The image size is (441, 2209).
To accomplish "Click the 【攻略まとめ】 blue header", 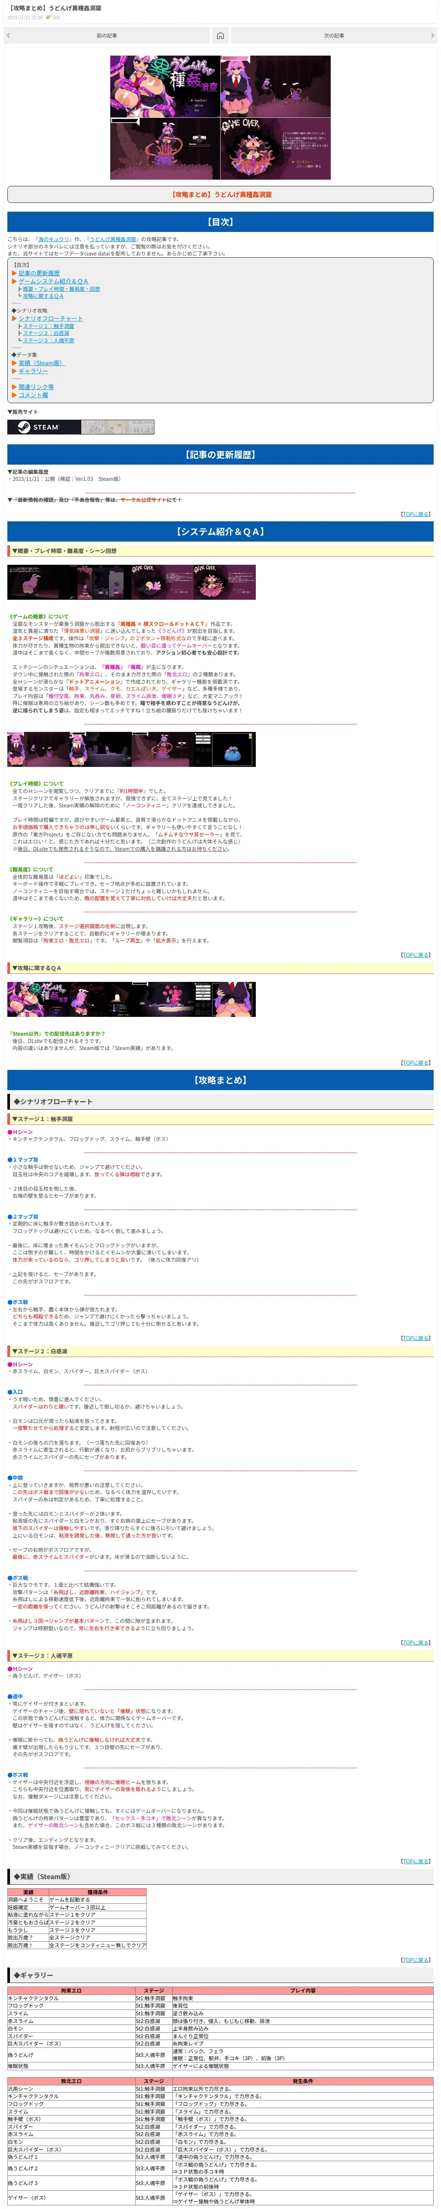I will tap(220, 1081).
